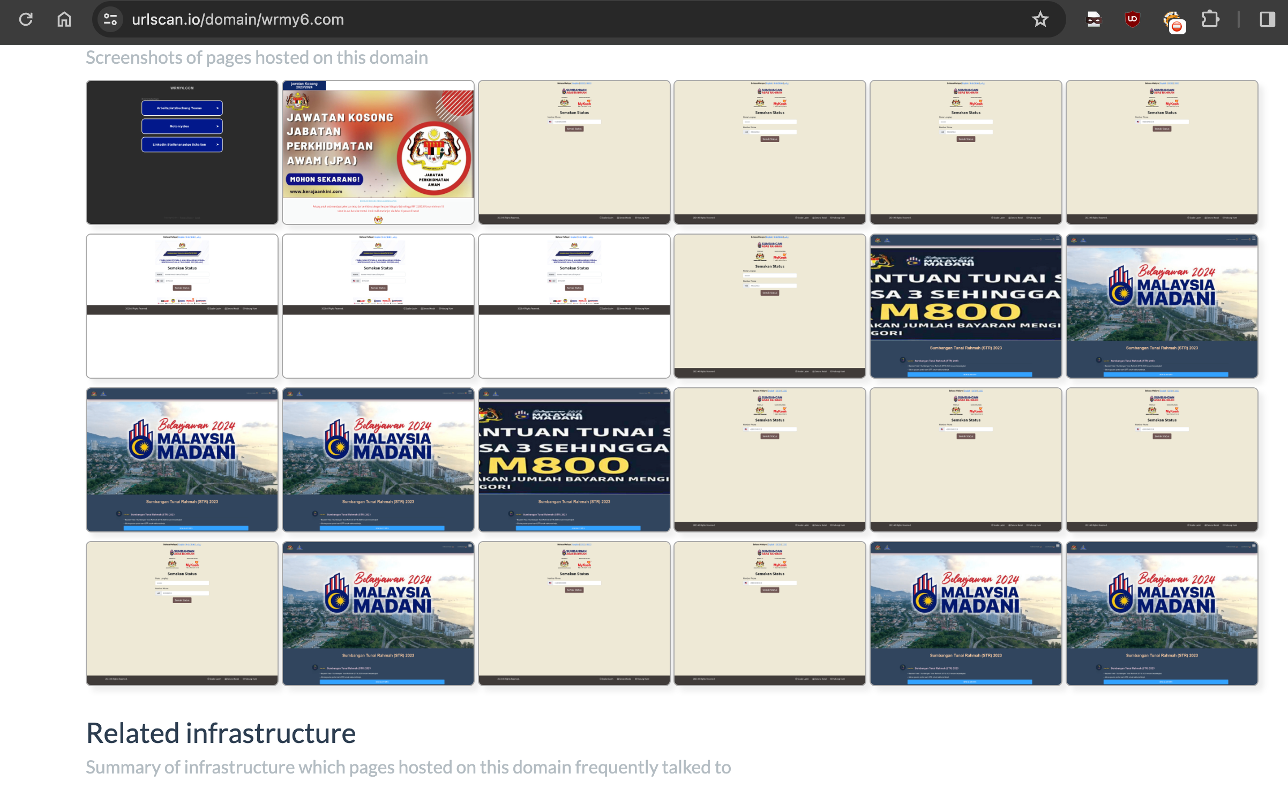Open first beige Semakan Status thumbnail in bottom row
1288x796 pixels.
click(x=182, y=613)
